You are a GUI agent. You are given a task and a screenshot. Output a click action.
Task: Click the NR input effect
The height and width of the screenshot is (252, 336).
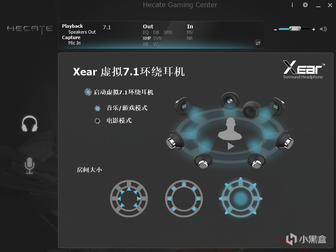[190, 38]
